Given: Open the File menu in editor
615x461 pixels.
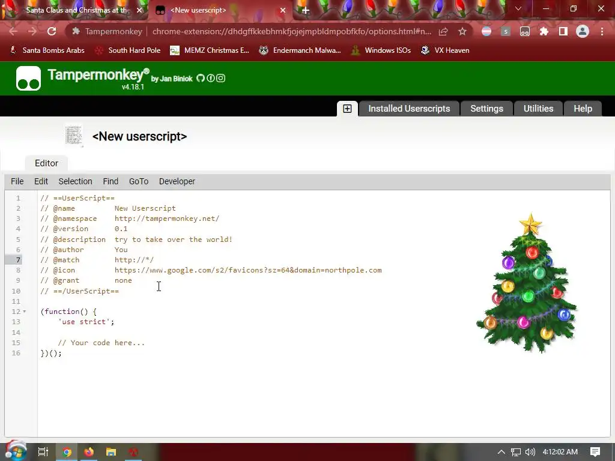Looking at the screenshot, I should point(17,181).
